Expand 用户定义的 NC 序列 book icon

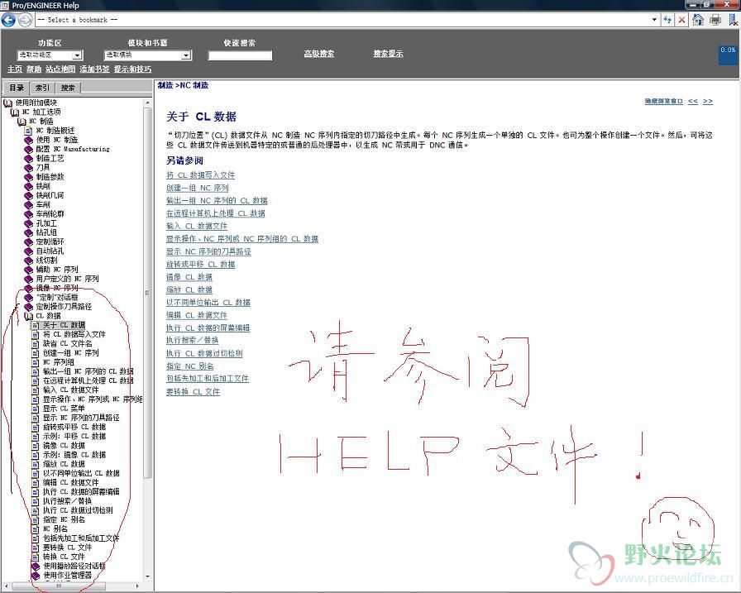28,279
